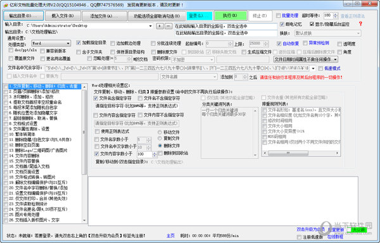This screenshot has height=243, width=380.
Task: Check the 文件大小相同 rule checkbox
Action: tap(265, 126)
